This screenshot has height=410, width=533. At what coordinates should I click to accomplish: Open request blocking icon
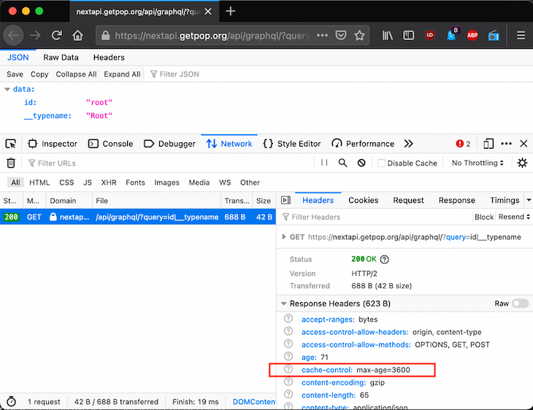(x=361, y=163)
